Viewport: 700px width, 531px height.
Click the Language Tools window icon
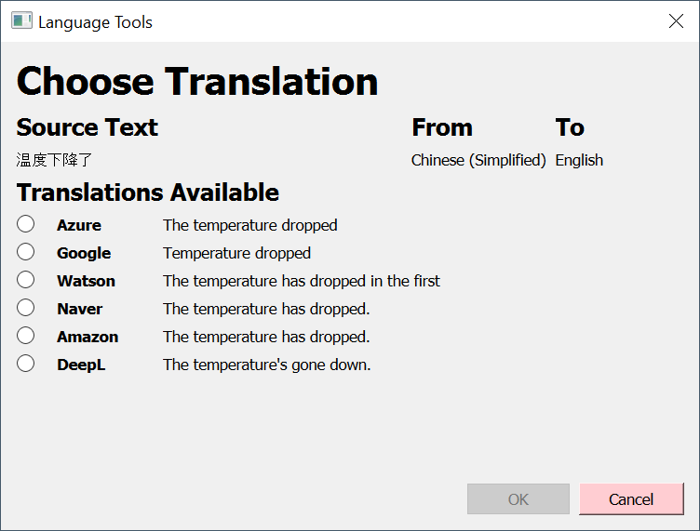[21, 21]
